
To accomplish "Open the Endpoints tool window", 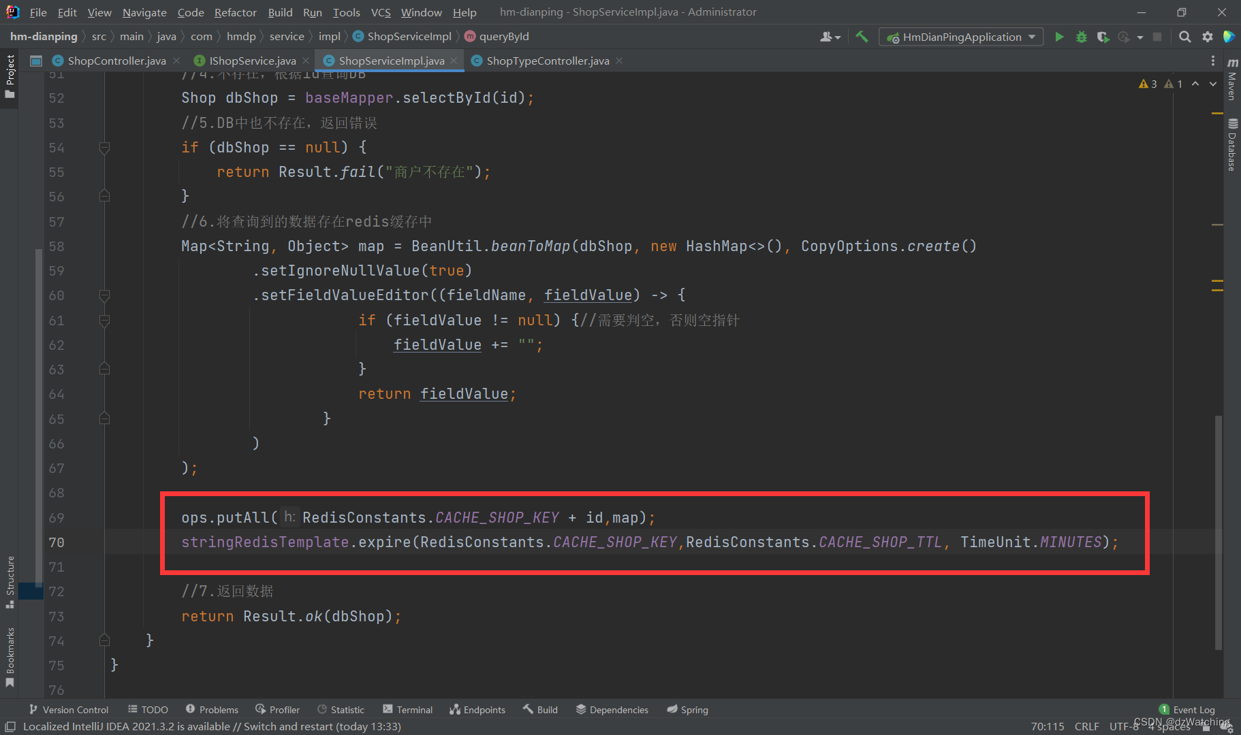I will point(477,709).
